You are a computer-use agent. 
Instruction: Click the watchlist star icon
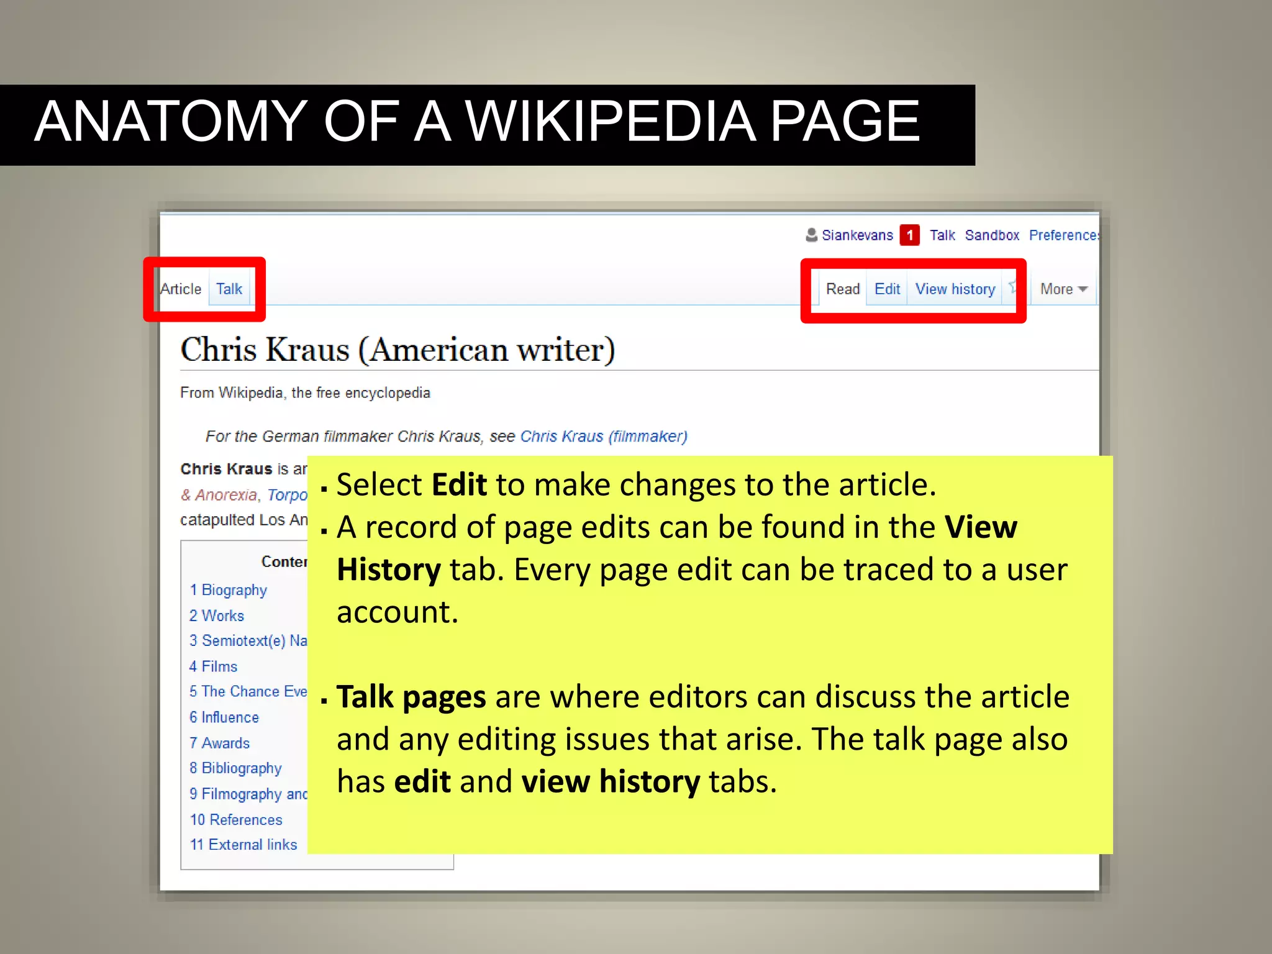point(1012,287)
